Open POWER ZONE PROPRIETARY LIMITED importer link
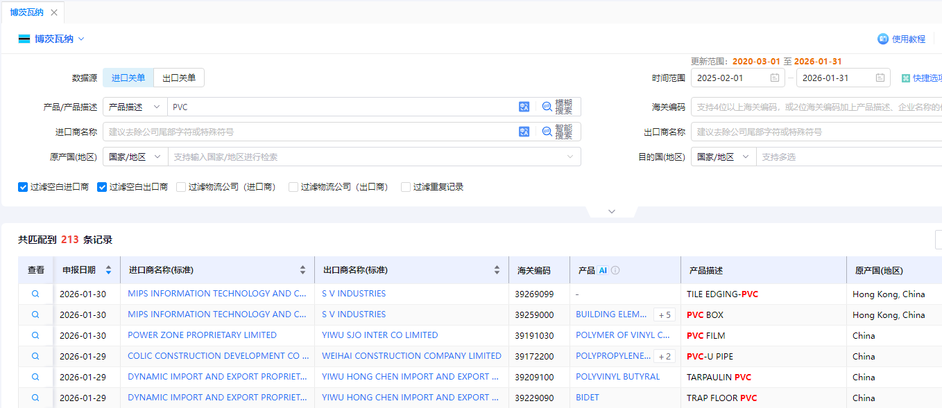The height and width of the screenshot is (408, 942). pos(202,335)
